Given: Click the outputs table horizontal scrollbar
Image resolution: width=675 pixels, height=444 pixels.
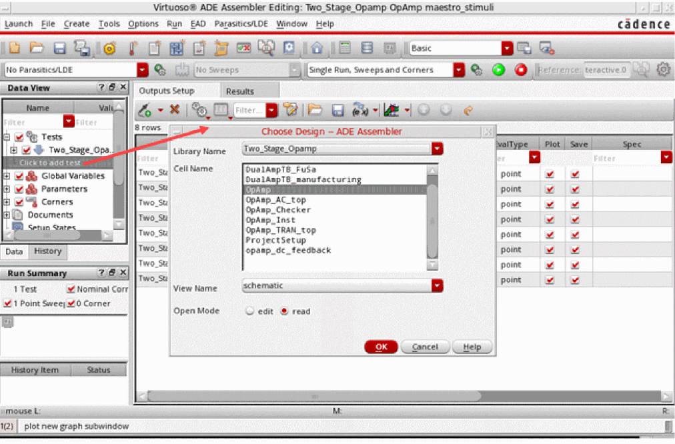Looking at the screenshot, I should click(314, 396).
